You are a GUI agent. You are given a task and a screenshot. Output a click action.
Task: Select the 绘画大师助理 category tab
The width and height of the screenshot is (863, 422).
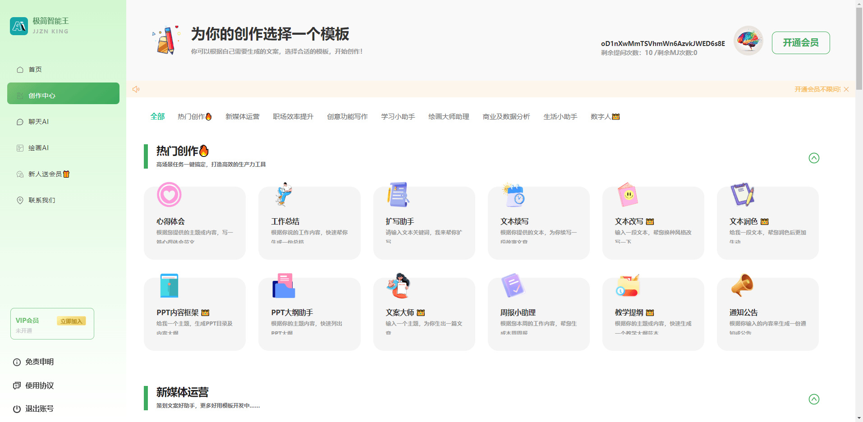click(448, 117)
